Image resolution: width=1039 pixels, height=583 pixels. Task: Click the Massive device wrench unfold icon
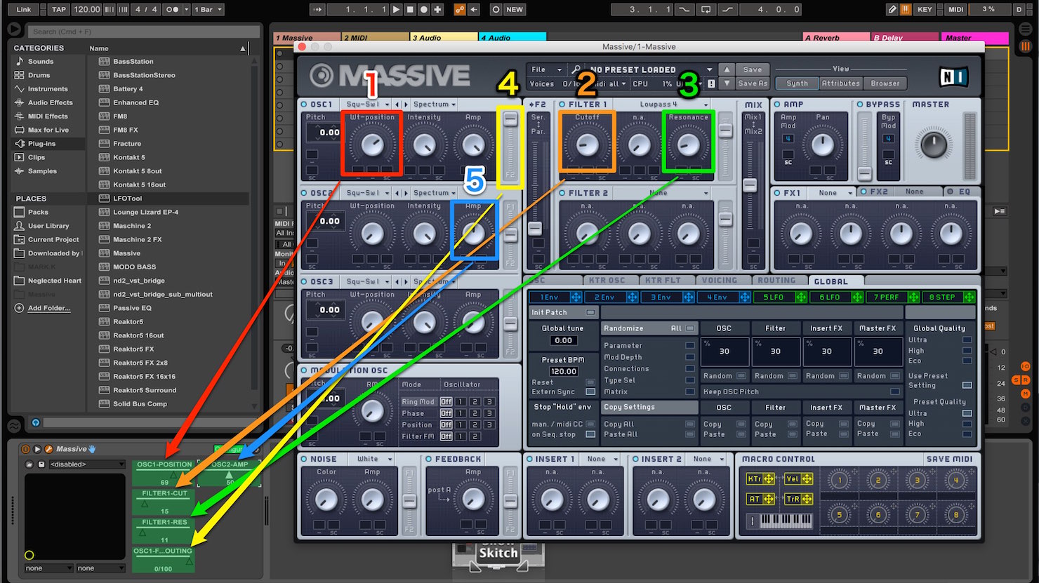point(49,449)
